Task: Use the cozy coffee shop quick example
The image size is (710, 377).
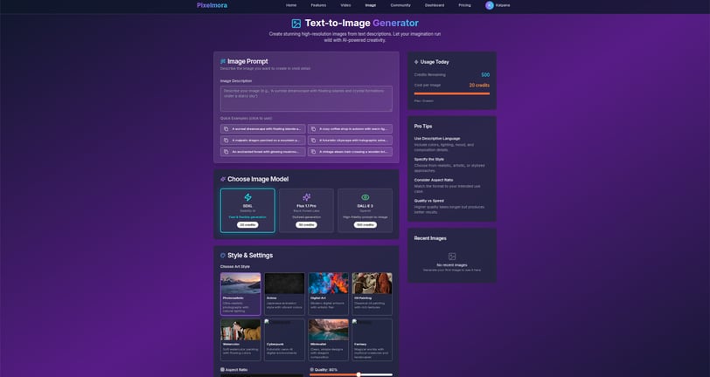Action: pyautogui.click(x=350, y=129)
